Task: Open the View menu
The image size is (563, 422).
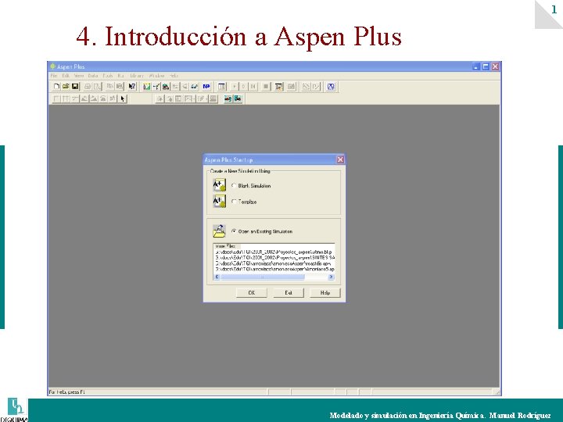Action: click(x=79, y=76)
